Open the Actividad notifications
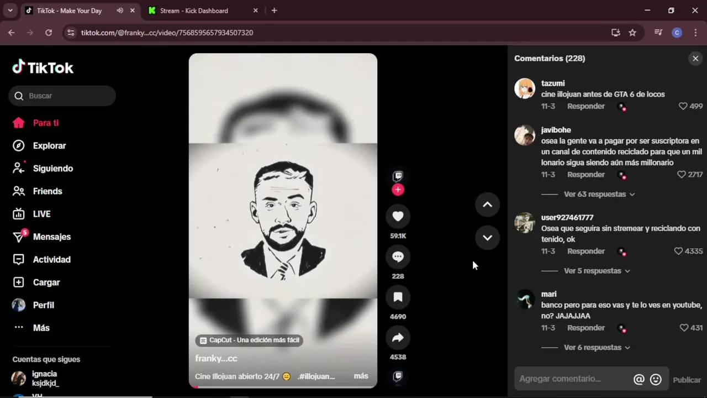707x398 pixels. click(51, 259)
